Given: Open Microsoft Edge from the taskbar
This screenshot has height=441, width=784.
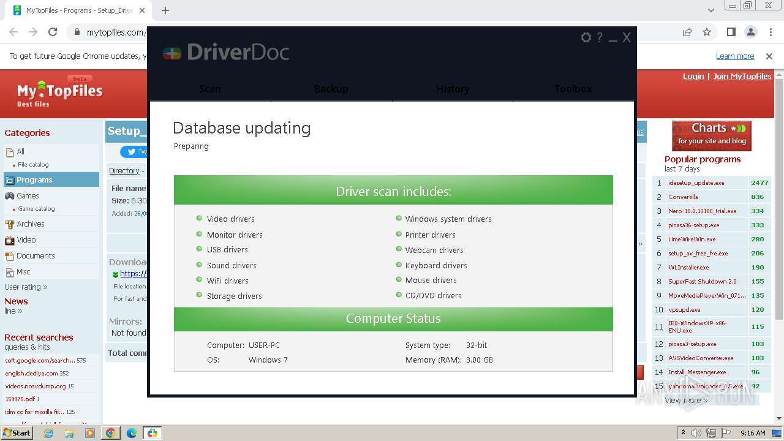Looking at the screenshot, I should coord(132,433).
